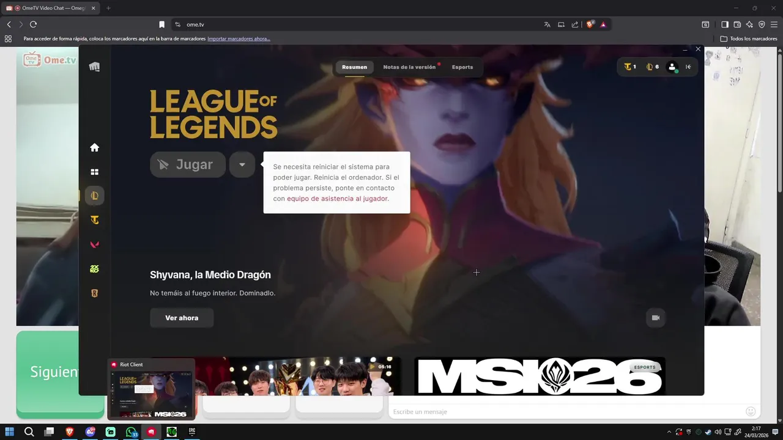The image size is (783, 440).
Task: Open Brave browser from the taskbar
Action: coord(69,432)
